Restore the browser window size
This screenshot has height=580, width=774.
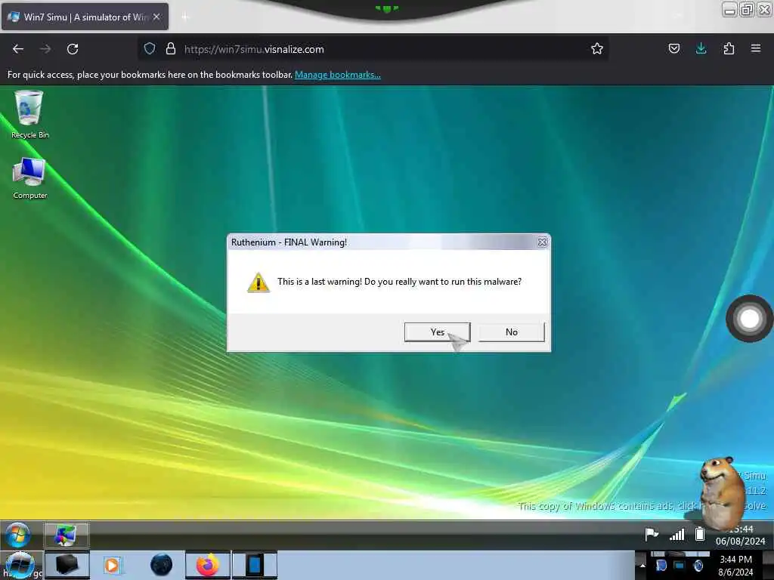tap(747, 9)
